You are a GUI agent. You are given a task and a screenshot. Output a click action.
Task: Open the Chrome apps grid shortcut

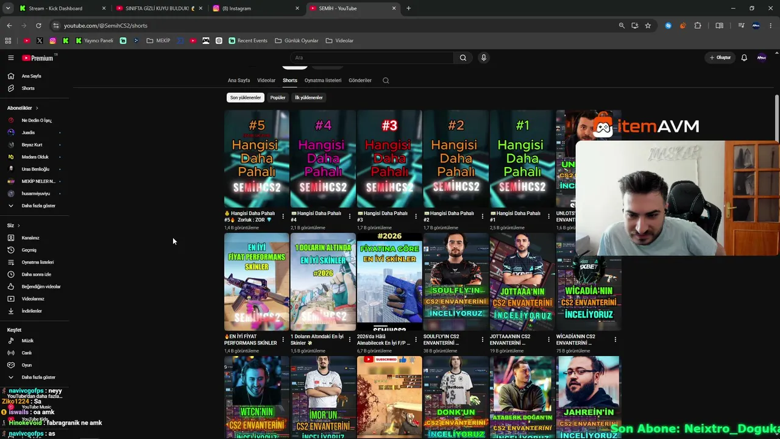[x=8, y=41]
